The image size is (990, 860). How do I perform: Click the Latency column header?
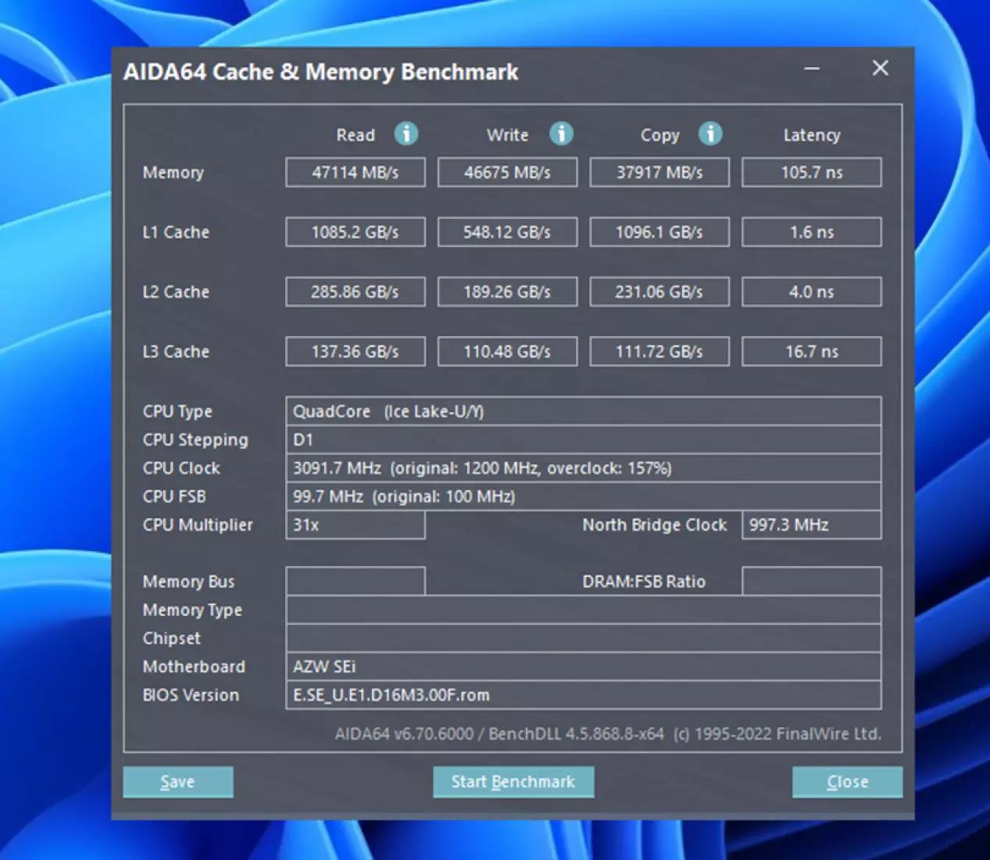click(x=812, y=135)
